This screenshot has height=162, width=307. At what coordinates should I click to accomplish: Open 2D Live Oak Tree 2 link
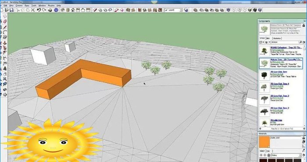click(x=280, y=108)
